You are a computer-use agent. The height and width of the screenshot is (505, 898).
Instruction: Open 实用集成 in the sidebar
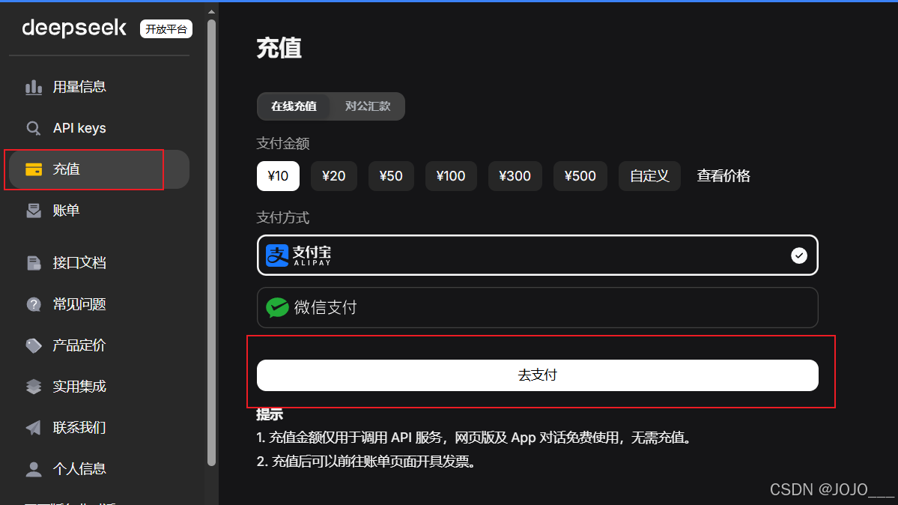point(99,387)
